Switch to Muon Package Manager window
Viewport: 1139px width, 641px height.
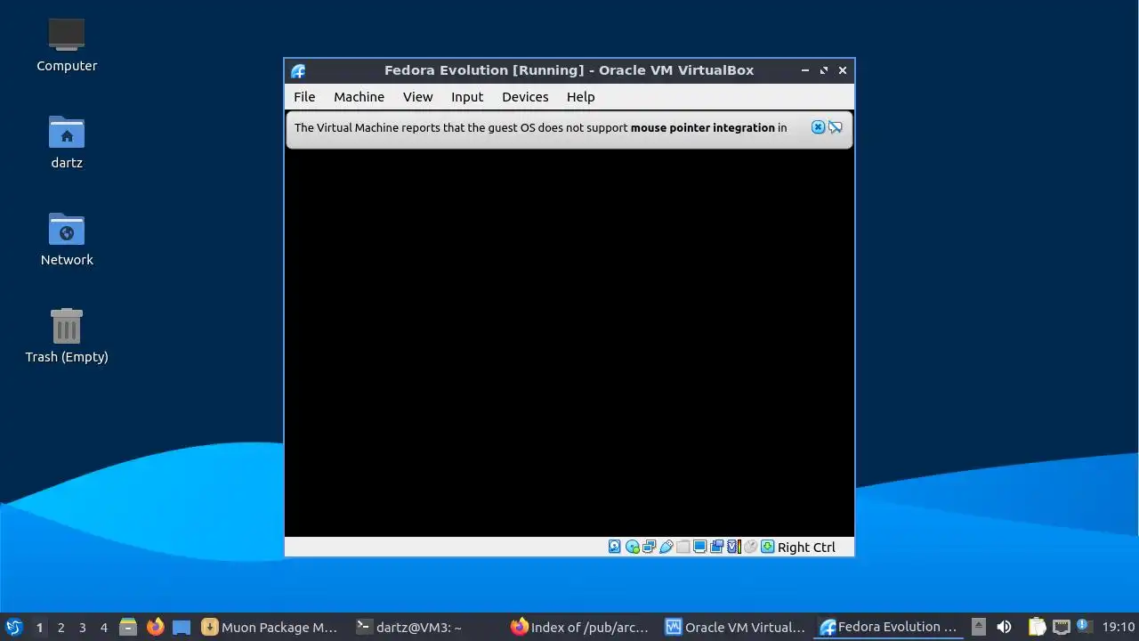point(271,627)
